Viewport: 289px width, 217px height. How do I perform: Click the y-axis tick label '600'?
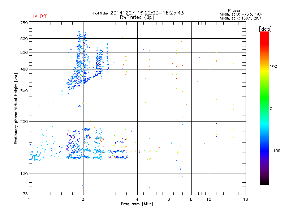(x=24, y=39)
